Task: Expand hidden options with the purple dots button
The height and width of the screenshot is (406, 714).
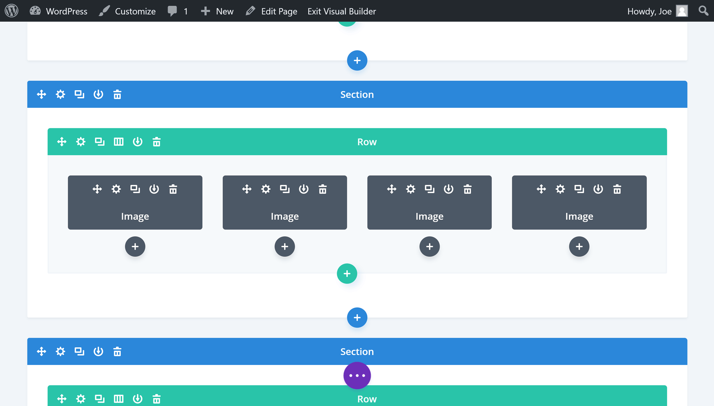Action: 357,375
